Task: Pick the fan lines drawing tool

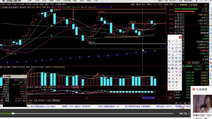Action: click(x=169, y=72)
